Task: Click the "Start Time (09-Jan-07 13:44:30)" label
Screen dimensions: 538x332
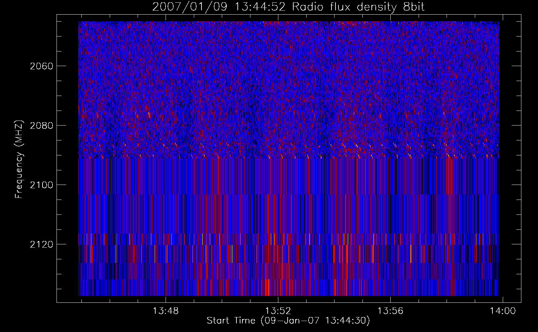Action: point(288,321)
